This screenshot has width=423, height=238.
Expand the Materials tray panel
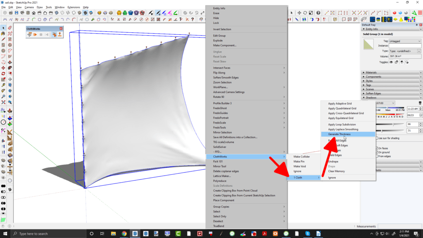coord(392,72)
